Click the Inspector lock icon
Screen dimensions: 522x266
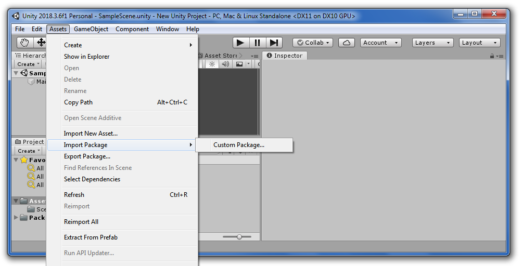point(492,56)
